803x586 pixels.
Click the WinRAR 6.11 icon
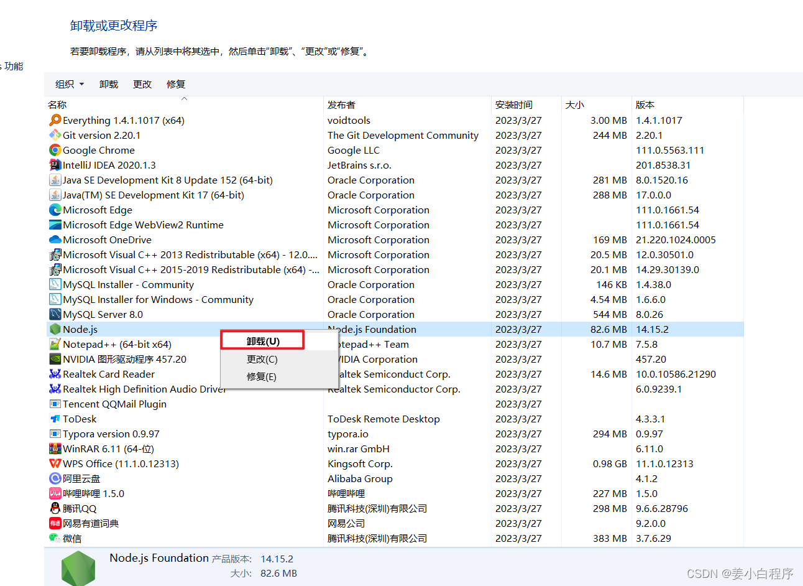point(55,449)
